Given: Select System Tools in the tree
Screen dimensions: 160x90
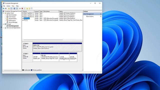Looking at the screenshot, I should pyautogui.click(x=10, y=13).
